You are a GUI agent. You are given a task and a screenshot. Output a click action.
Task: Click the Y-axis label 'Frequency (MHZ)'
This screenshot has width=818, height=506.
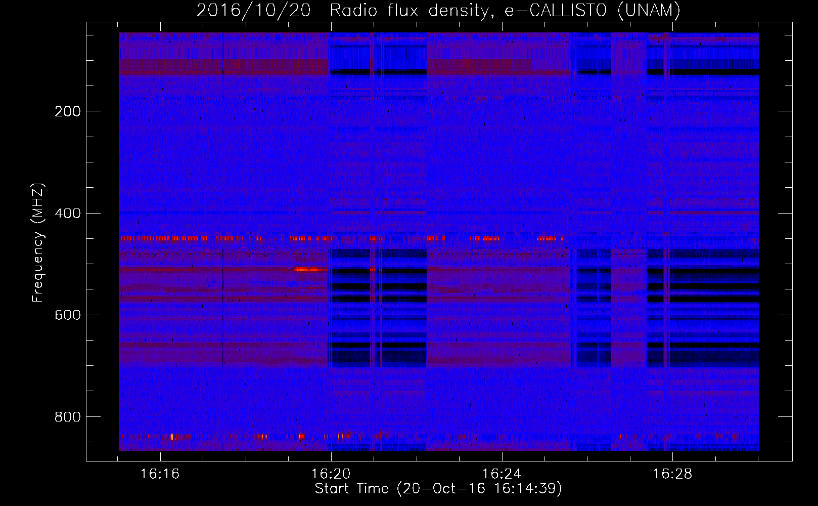coord(38,243)
